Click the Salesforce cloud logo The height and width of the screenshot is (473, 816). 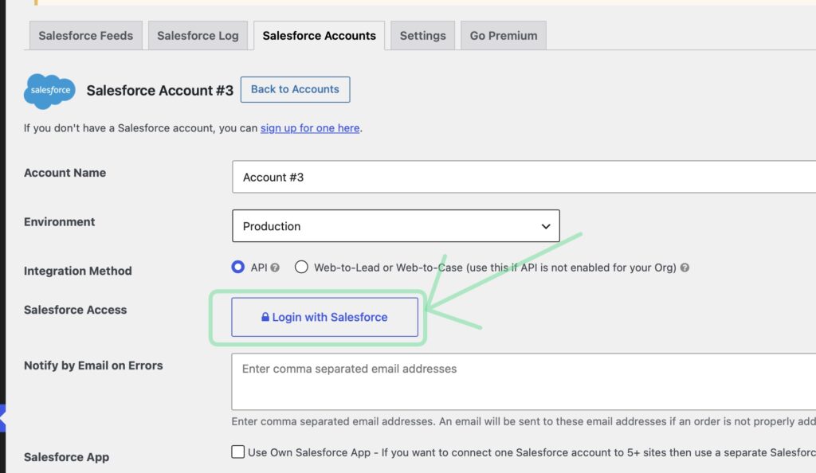[x=50, y=91]
